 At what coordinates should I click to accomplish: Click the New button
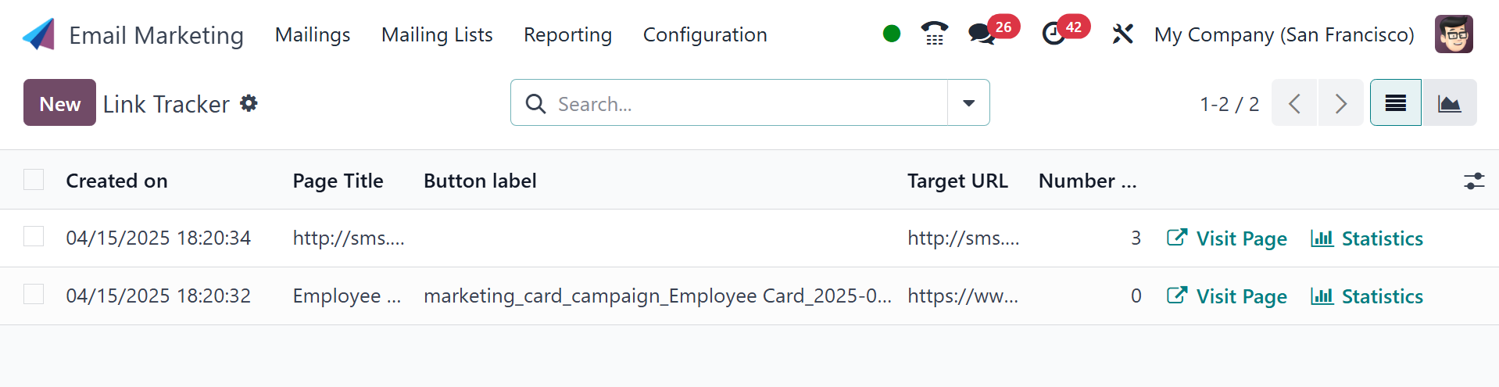click(59, 103)
